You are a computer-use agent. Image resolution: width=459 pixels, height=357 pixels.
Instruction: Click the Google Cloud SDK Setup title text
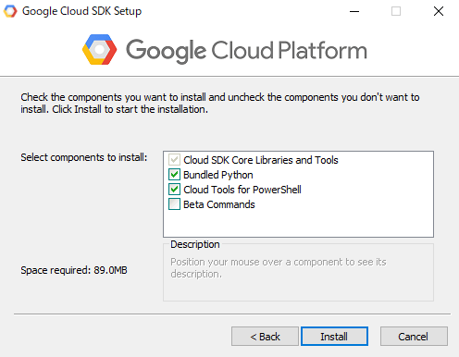point(81,11)
